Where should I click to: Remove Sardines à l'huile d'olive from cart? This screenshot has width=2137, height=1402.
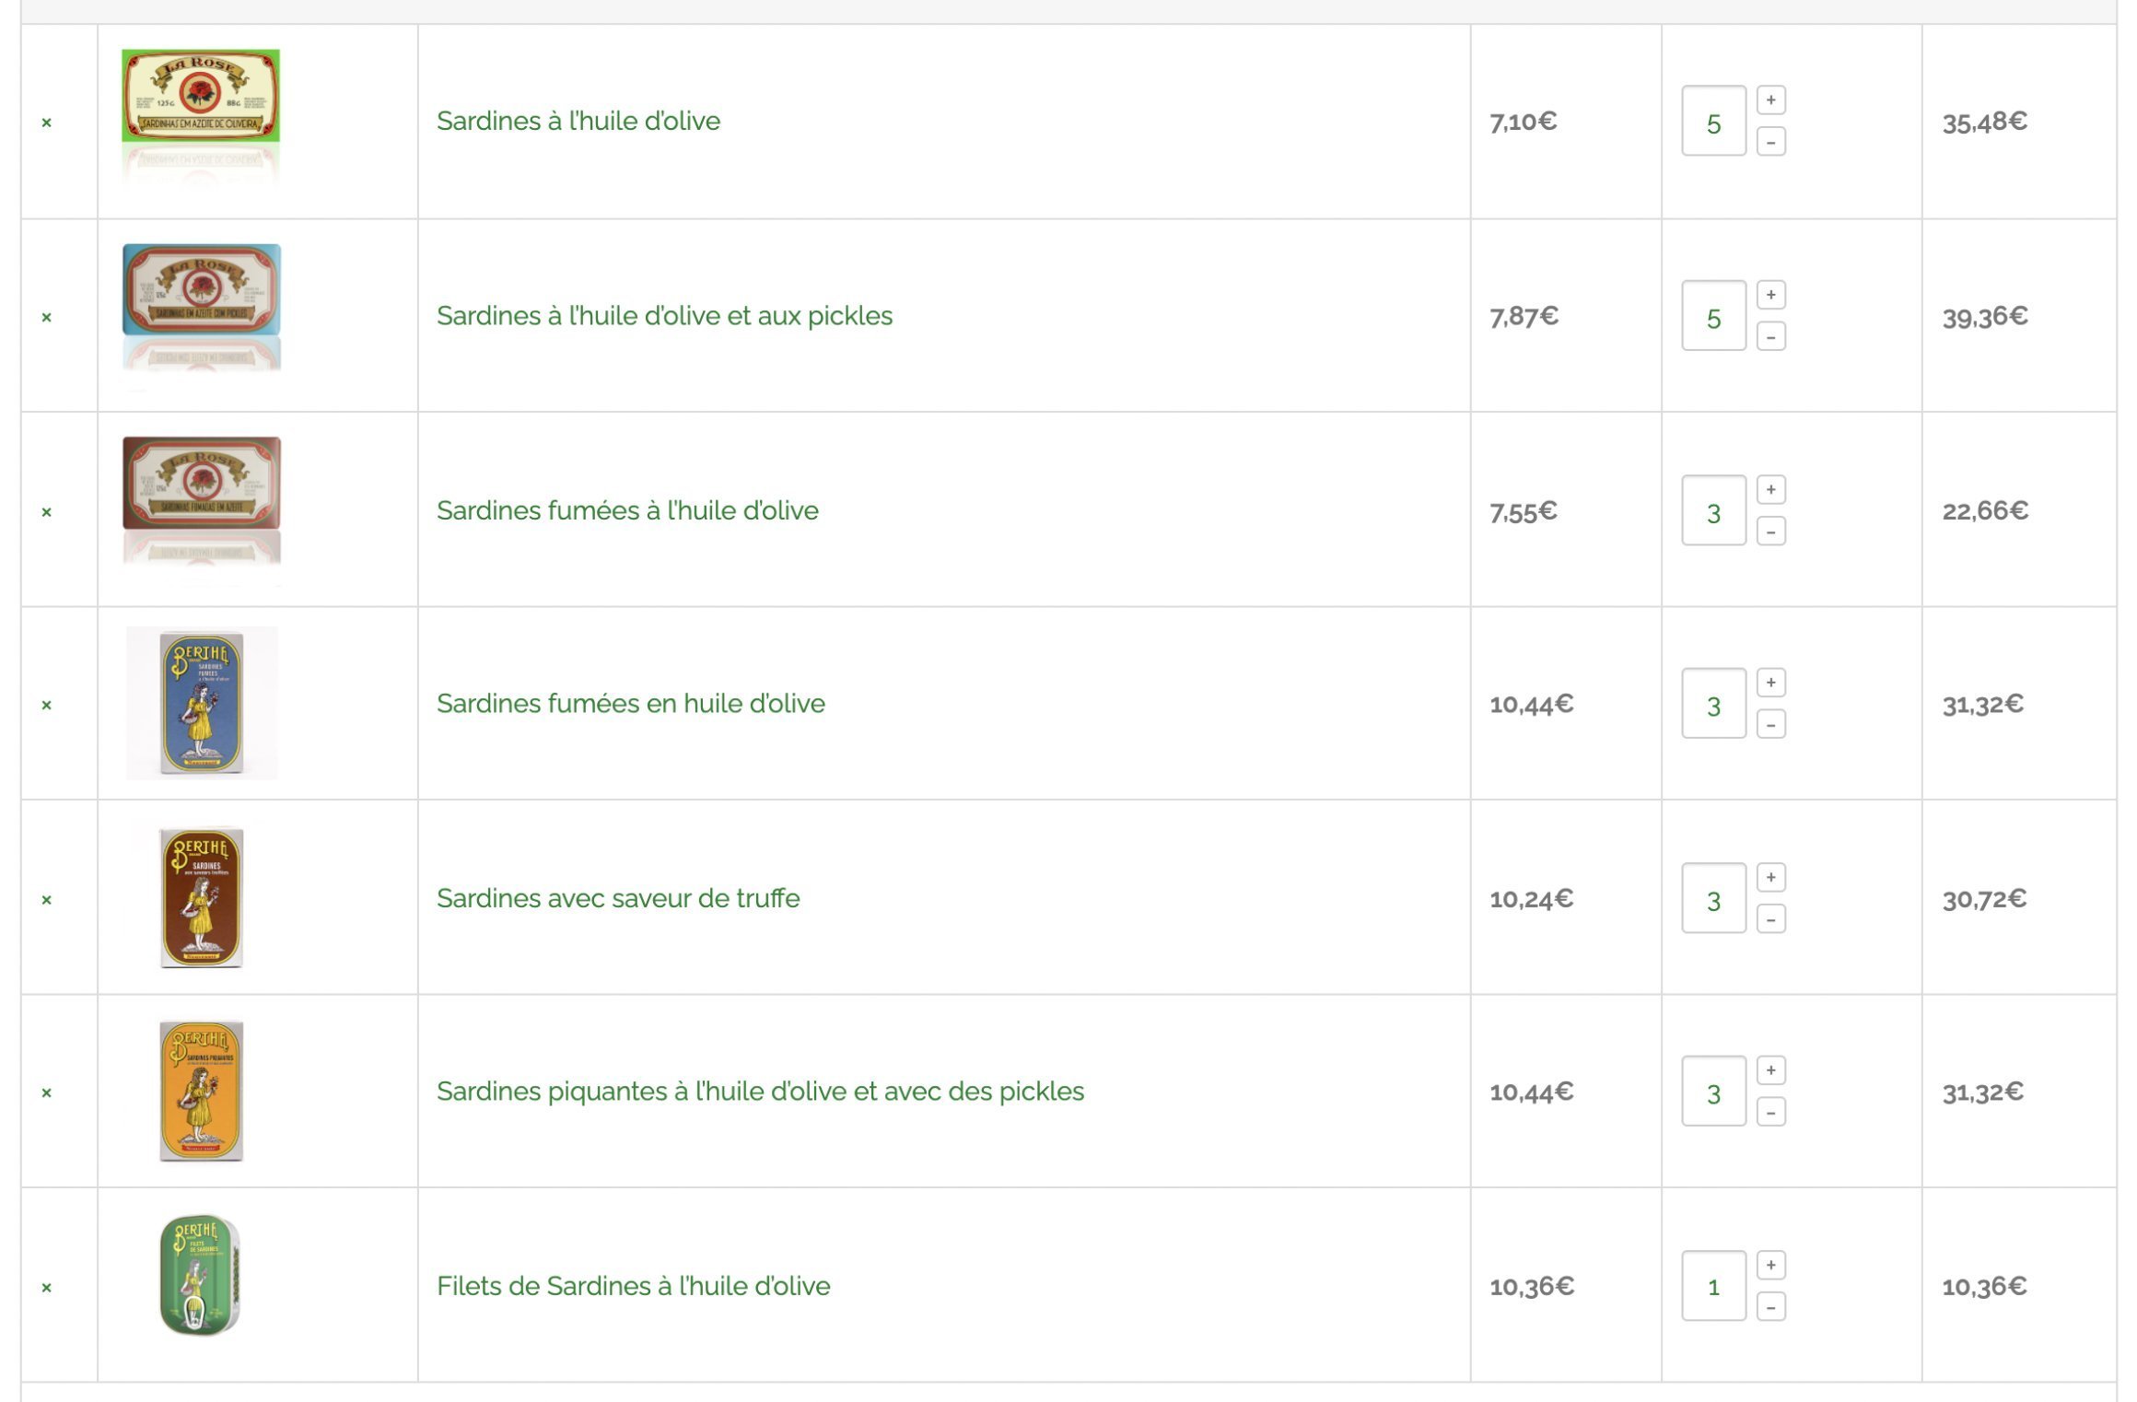click(x=46, y=123)
